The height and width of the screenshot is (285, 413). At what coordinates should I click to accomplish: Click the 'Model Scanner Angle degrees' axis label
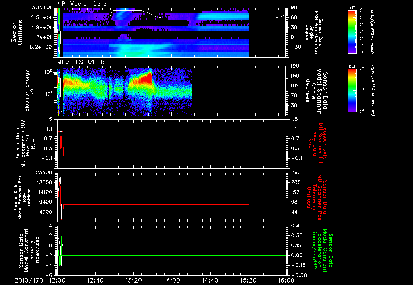(x=316, y=91)
